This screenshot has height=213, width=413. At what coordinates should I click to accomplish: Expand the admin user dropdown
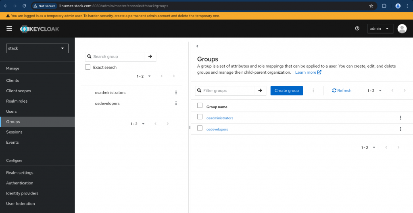click(x=380, y=29)
